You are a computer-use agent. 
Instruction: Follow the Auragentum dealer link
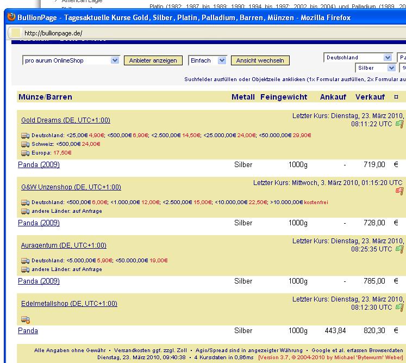coord(64,245)
